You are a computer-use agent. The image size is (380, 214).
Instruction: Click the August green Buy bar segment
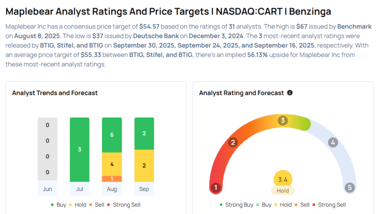click(112, 135)
